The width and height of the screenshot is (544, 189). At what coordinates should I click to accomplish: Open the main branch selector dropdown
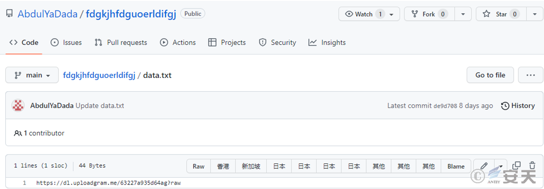[x=32, y=75]
